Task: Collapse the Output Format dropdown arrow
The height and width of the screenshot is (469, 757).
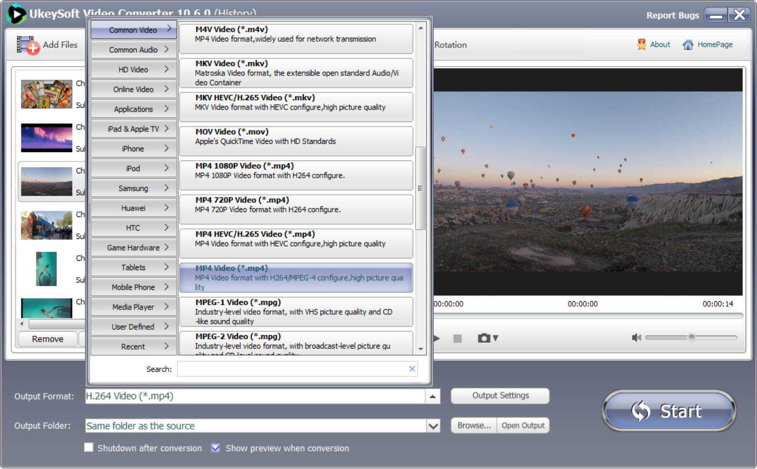Action: point(432,396)
